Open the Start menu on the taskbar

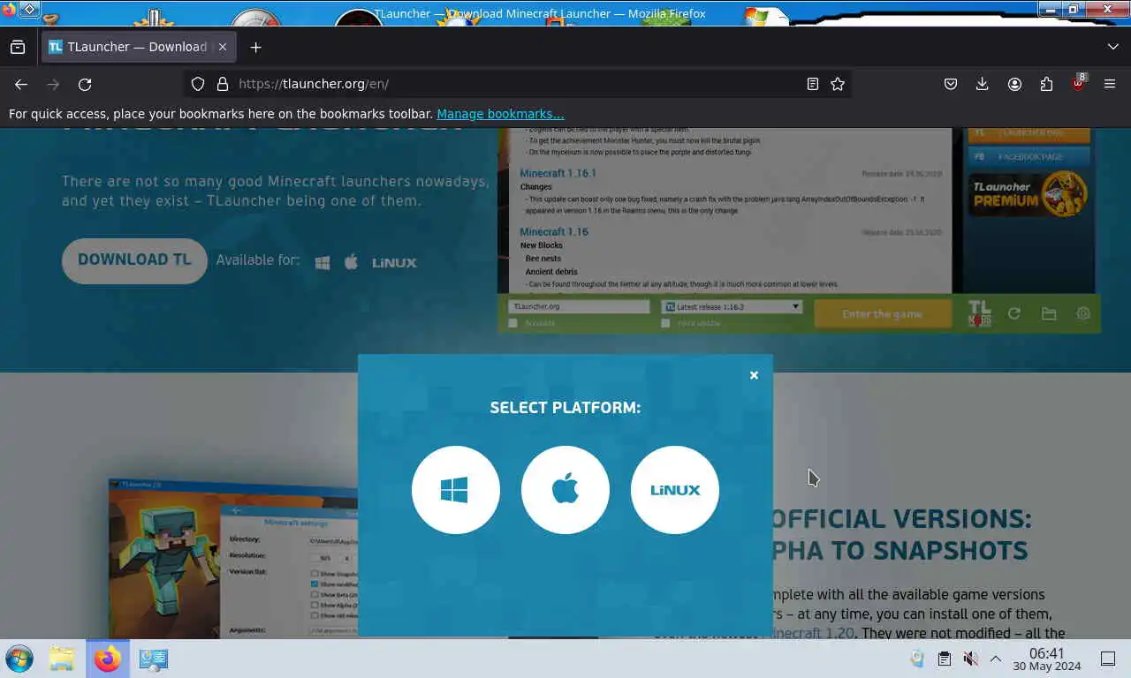19,659
